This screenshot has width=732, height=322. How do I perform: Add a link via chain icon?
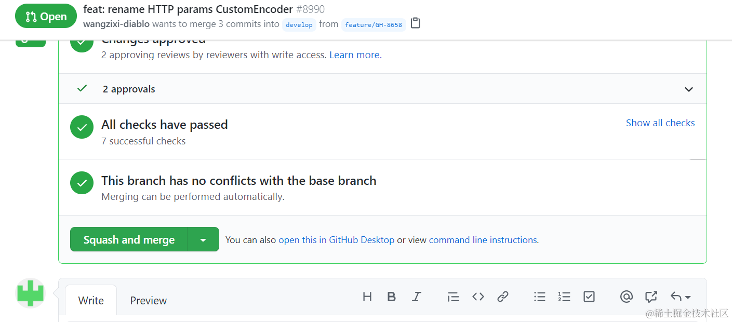(x=502, y=297)
